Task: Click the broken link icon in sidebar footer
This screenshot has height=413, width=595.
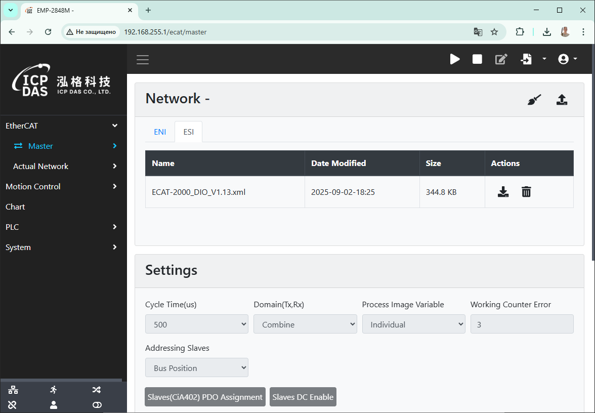Action: tap(13, 405)
